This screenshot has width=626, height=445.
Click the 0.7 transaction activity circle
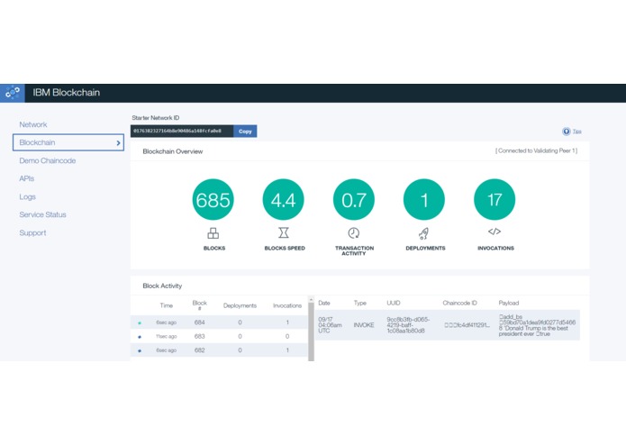pyautogui.click(x=354, y=200)
